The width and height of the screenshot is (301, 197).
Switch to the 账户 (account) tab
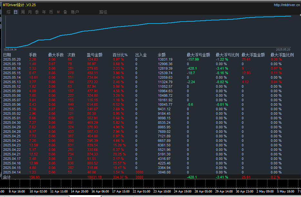coord(75,12)
